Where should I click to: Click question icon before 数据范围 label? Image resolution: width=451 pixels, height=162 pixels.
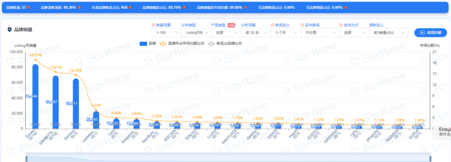153,25
